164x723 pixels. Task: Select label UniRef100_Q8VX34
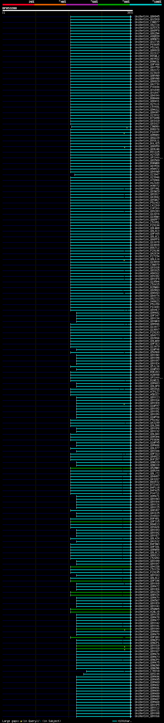[x=147, y=318]
